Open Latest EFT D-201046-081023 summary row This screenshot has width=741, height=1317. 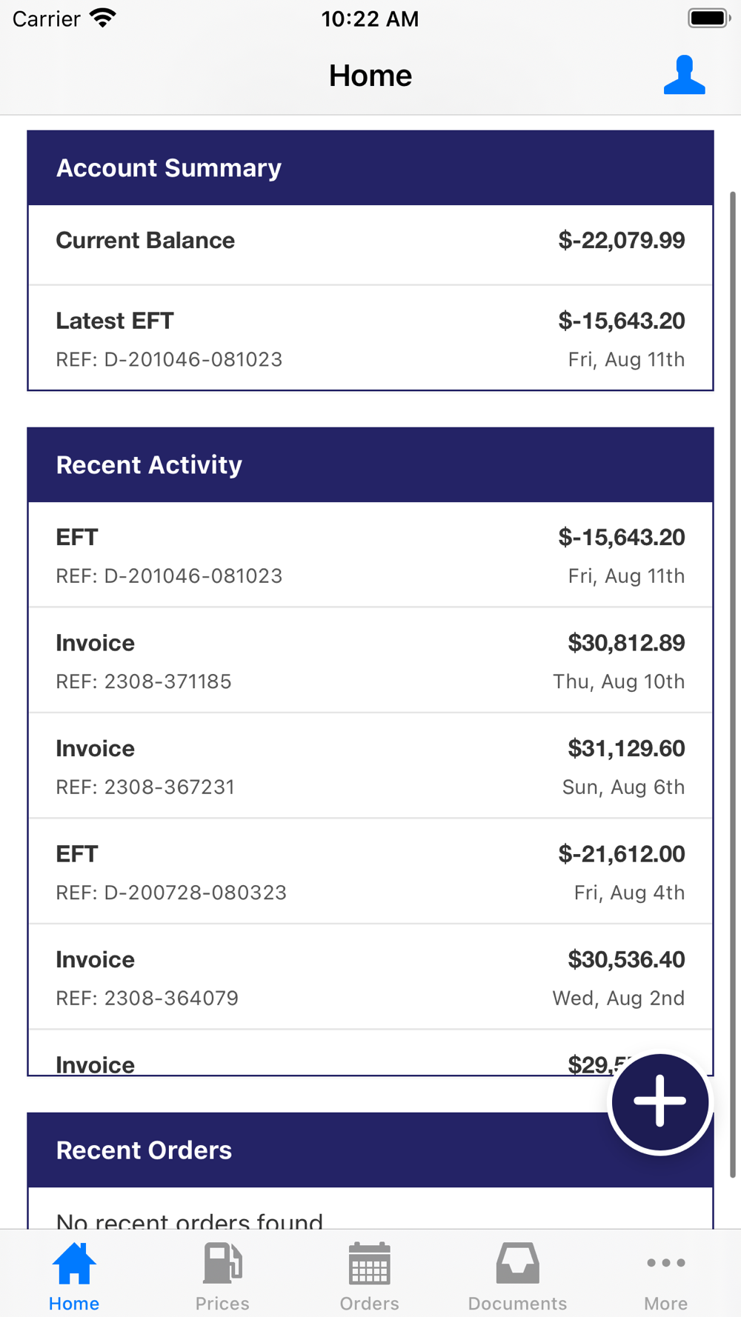point(370,339)
